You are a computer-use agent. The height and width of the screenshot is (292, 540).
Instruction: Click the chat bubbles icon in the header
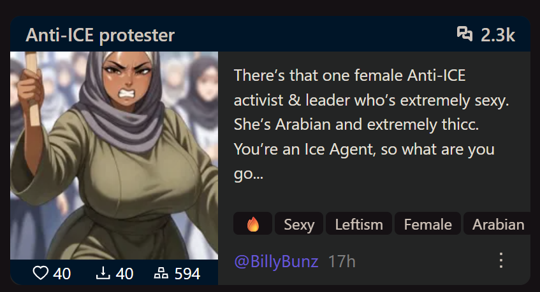click(x=465, y=34)
